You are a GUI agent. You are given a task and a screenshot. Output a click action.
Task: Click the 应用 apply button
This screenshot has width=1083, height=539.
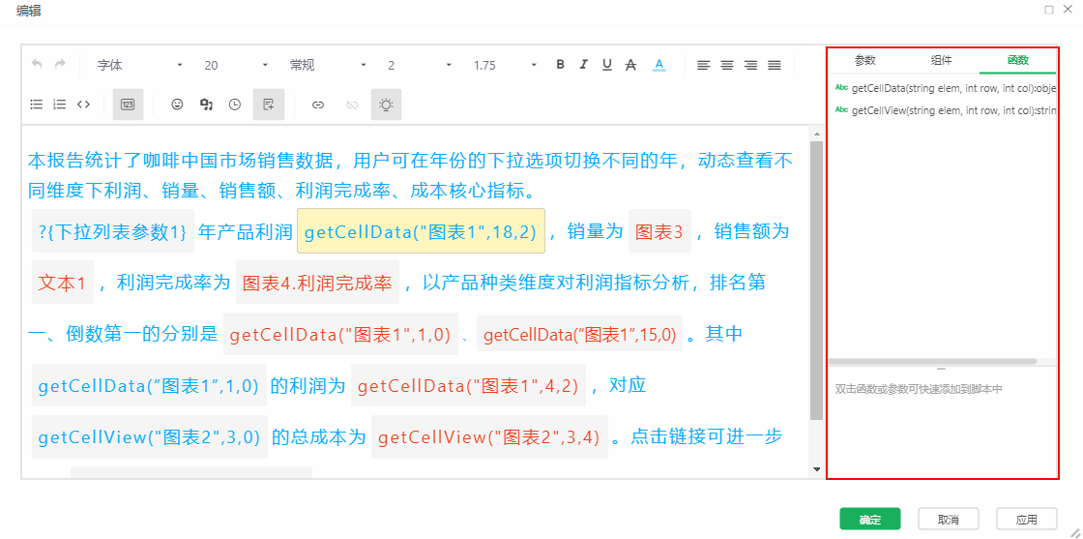1027,519
